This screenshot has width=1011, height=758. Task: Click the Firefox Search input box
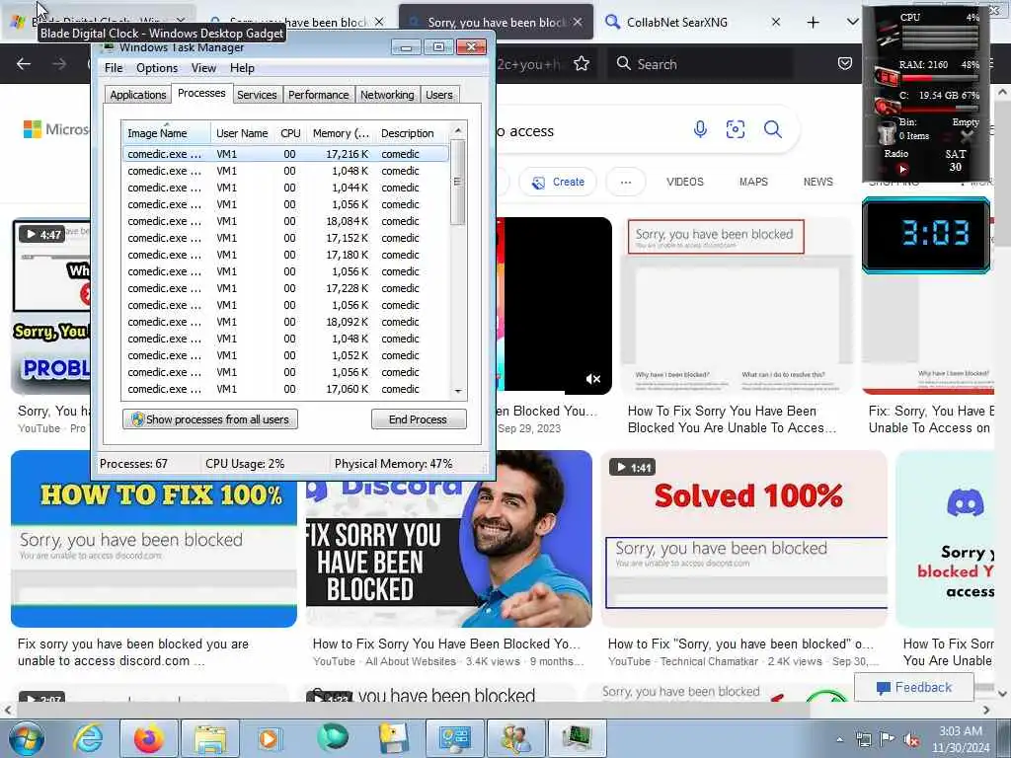(701, 64)
